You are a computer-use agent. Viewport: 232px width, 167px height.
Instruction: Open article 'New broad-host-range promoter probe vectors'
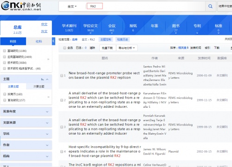pyautogui.click(x=104, y=75)
